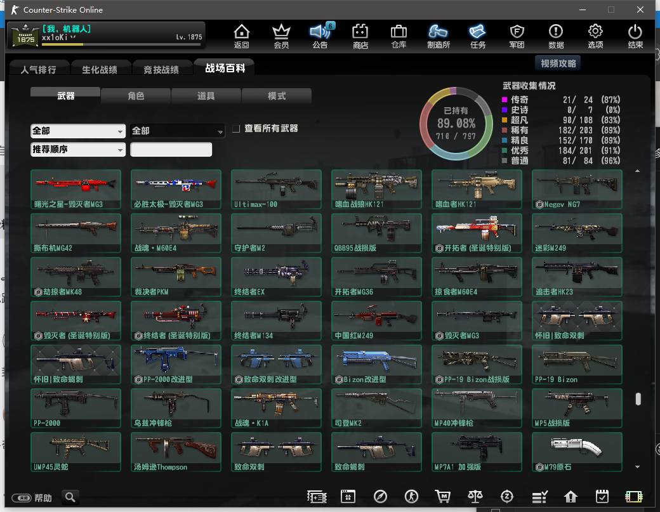Click the 精良 blue legend swatch

click(505, 140)
